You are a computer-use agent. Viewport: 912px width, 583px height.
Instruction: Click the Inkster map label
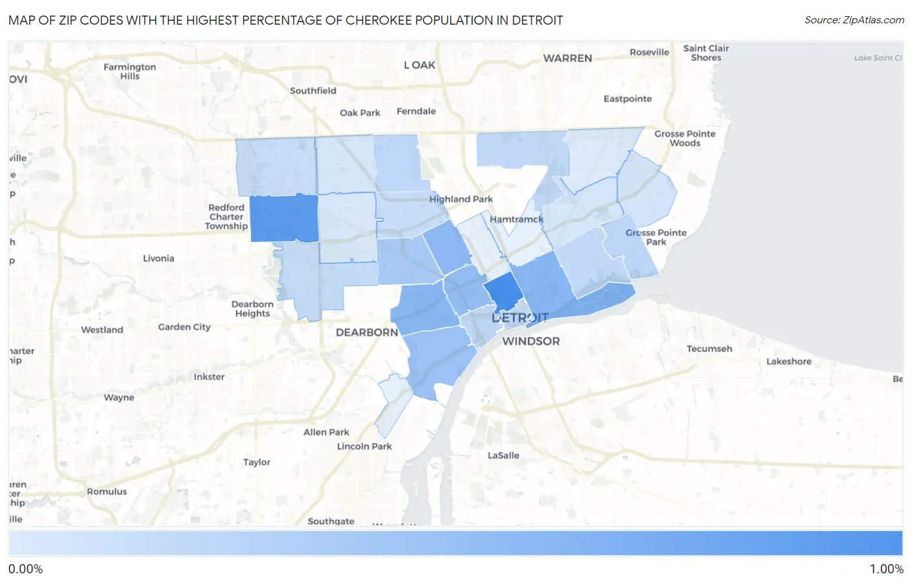209,377
